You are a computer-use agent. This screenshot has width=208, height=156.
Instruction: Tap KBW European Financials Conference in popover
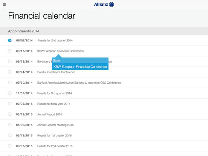[80, 67]
